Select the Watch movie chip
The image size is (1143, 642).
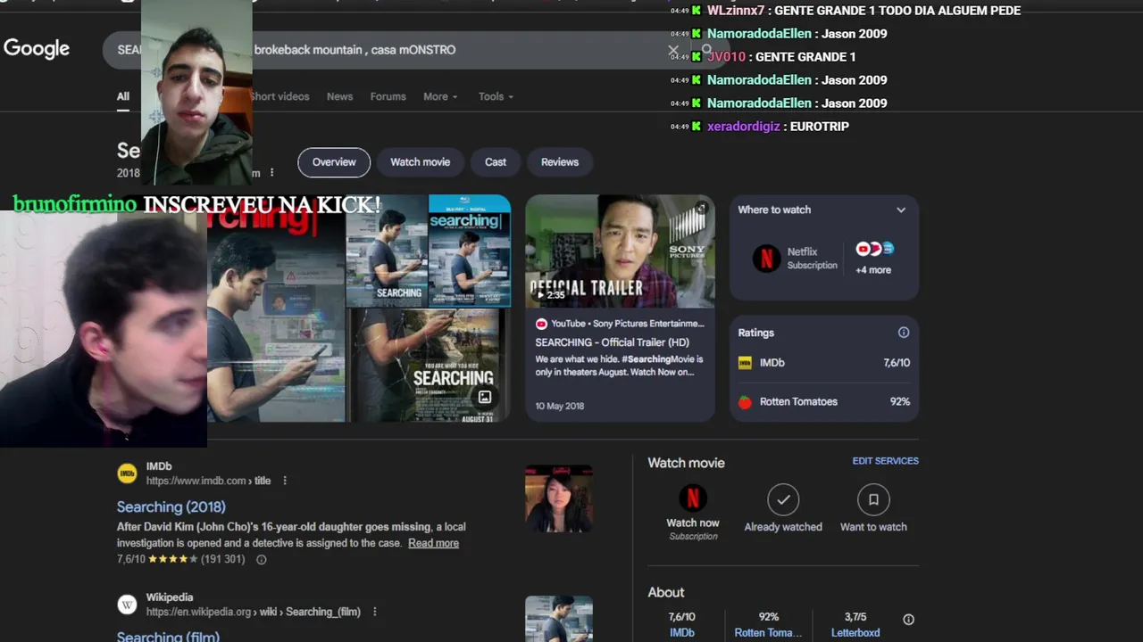tap(420, 162)
